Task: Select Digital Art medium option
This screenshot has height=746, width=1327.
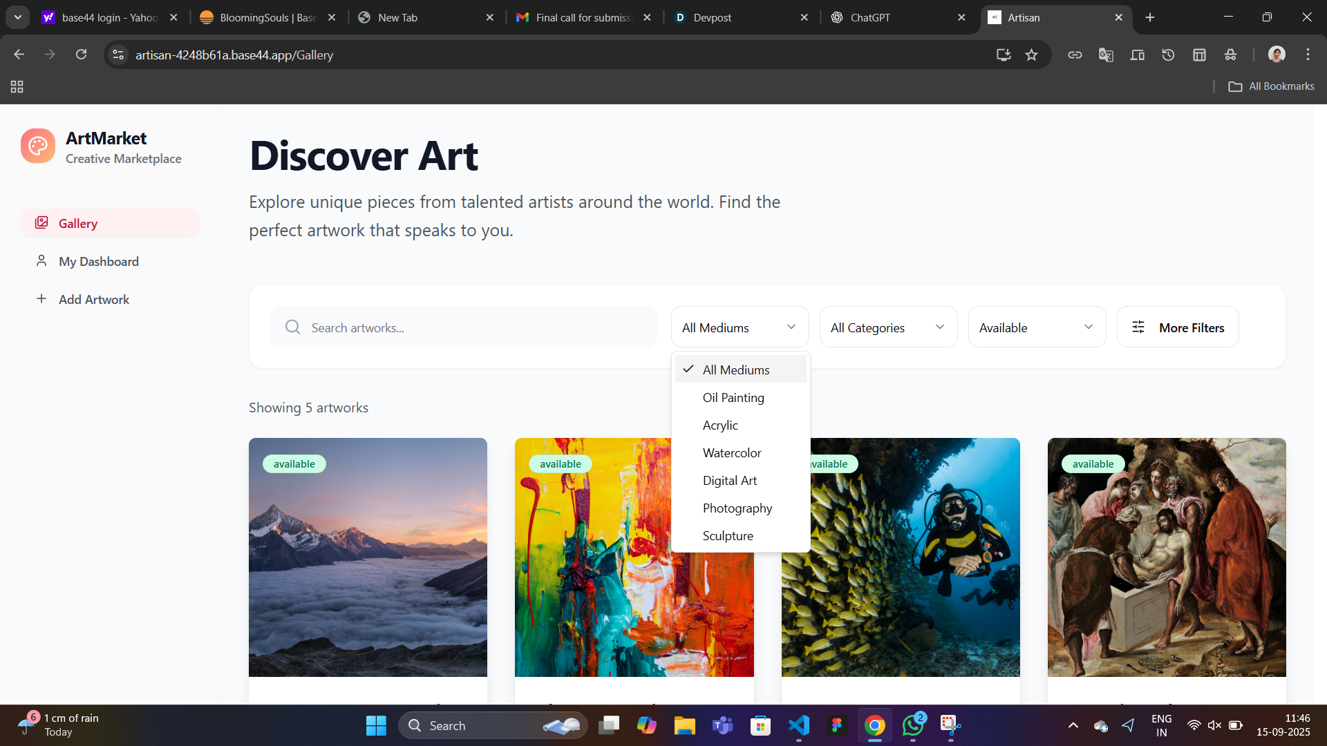Action: click(730, 480)
